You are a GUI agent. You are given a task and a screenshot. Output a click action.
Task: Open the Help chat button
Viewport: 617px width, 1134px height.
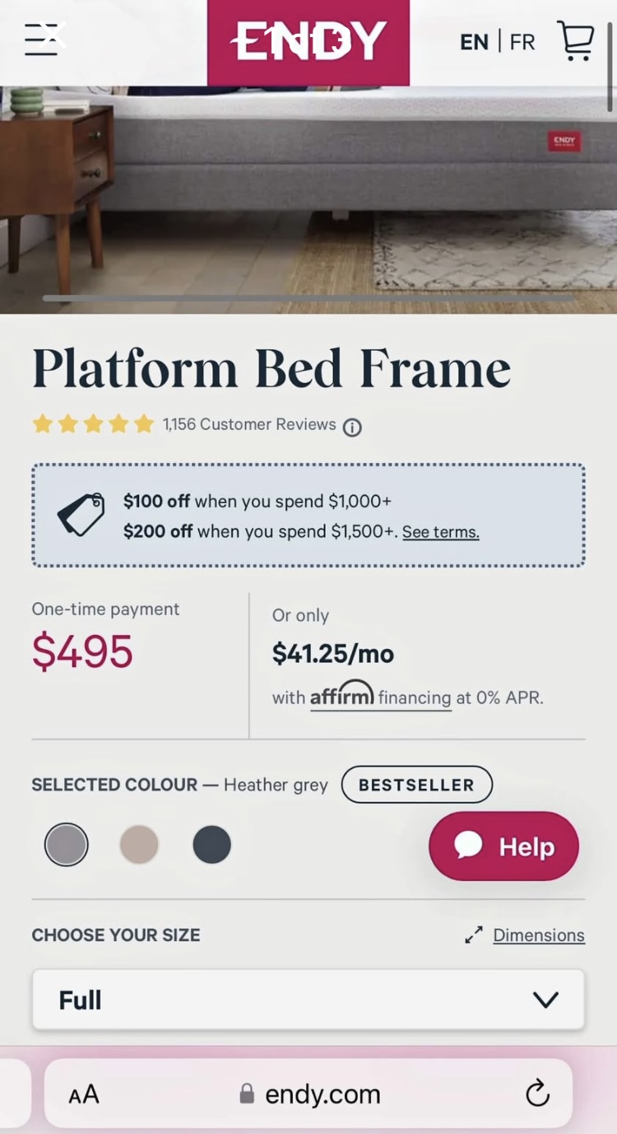click(503, 846)
